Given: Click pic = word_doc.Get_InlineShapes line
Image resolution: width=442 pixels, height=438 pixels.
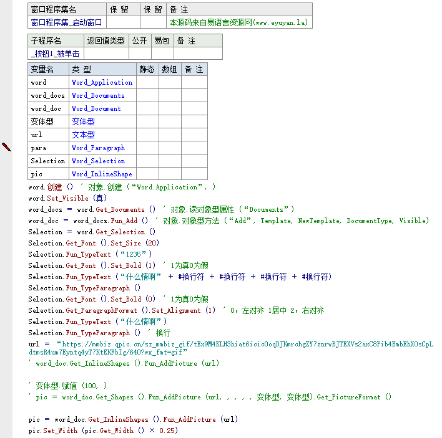Looking at the screenshot, I should click(134, 419).
